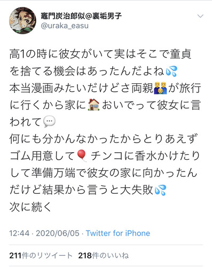
Task: Select the 12:44 · 2020/06/05 timestamp
Action: 44,233
